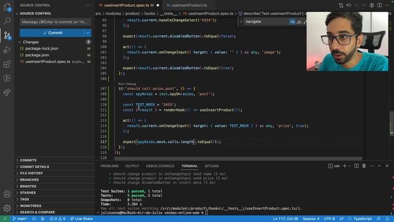Expand the STASHES section
The height and width of the screenshot is (222, 394).
click(x=28, y=192)
